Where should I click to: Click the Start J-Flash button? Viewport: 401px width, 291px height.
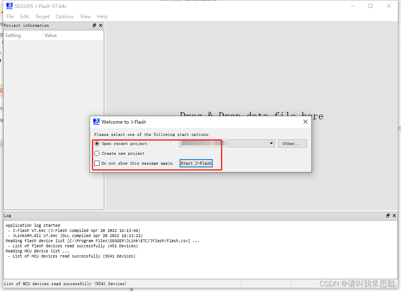[x=196, y=163]
